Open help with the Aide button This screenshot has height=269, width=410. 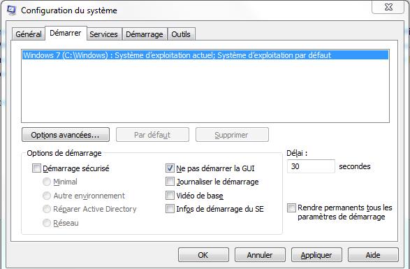tap(373, 255)
